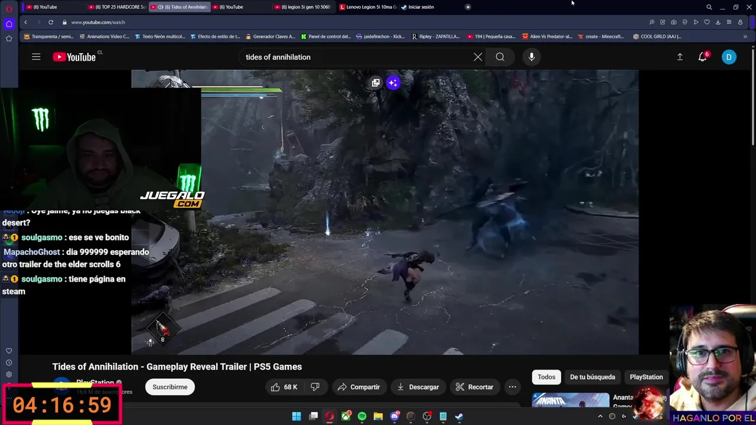Open Generador Claves A... bookmark
The width and height of the screenshot is (756, 425).
(x=271, y=37)
